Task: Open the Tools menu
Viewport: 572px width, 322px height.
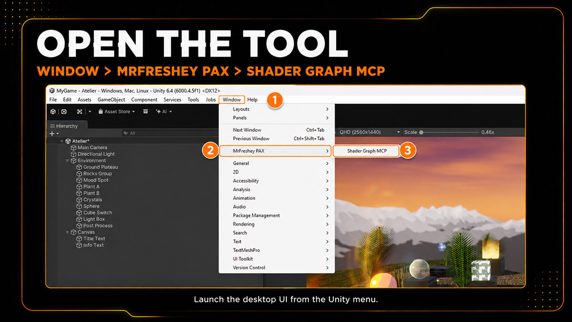Action: click(193, 100)
